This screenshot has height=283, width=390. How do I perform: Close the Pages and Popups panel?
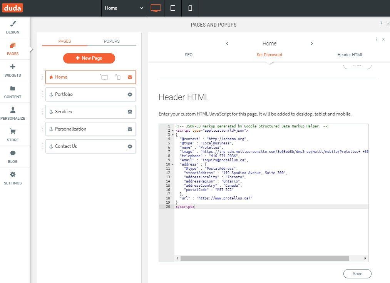click(x=388, y=23)
